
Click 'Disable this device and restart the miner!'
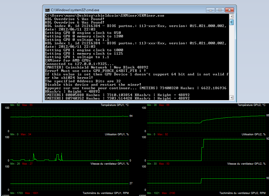tap(93, 85)
